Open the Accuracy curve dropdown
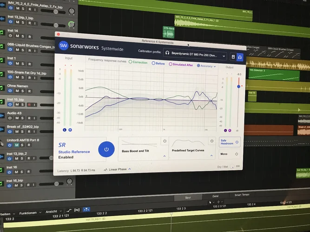Viewport: 310px width, 232px height. [206, 66]
